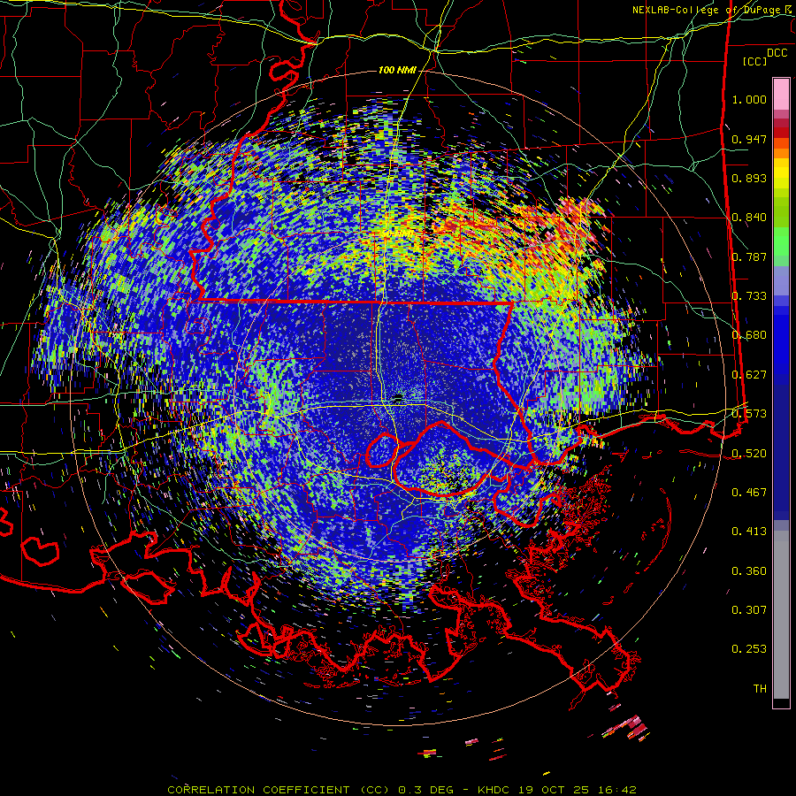Pick the pink swatch on the color bar

781,94
